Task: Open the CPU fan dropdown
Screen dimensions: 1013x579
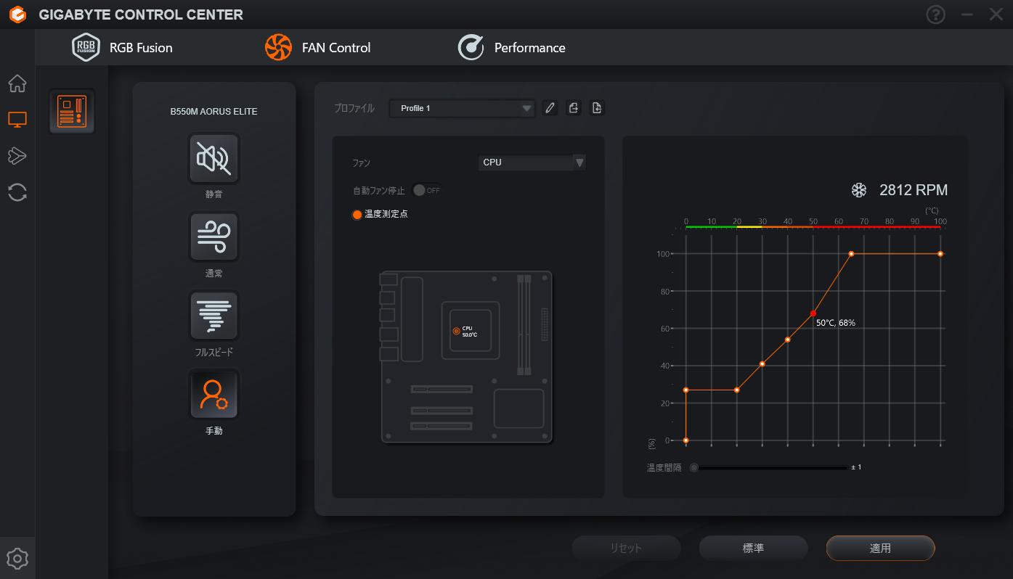Action: click(x=532, y=162)
